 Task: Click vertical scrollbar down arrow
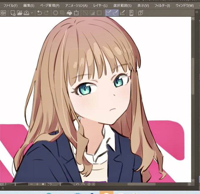193,180
